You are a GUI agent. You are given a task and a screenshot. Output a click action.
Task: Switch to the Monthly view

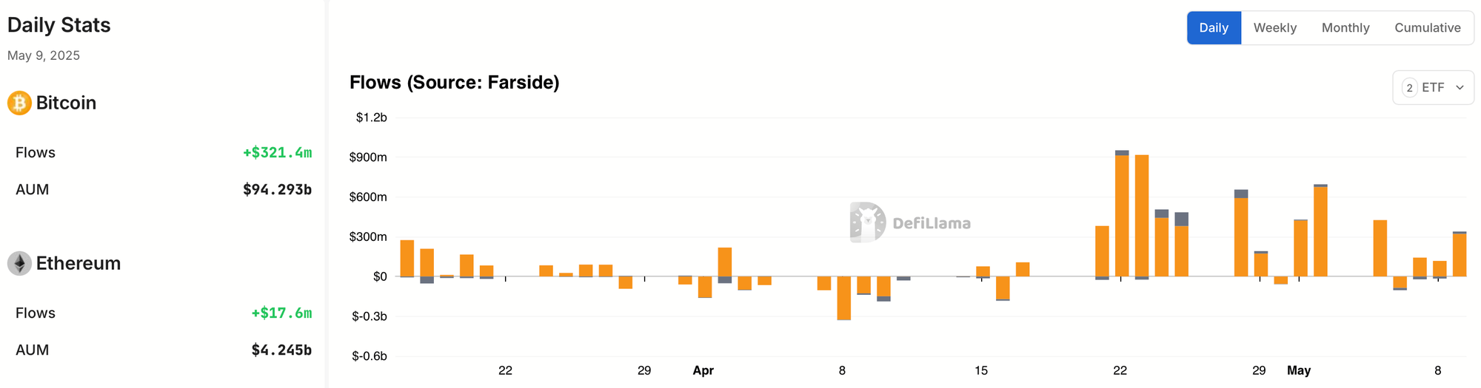[x=1345, y=28]
